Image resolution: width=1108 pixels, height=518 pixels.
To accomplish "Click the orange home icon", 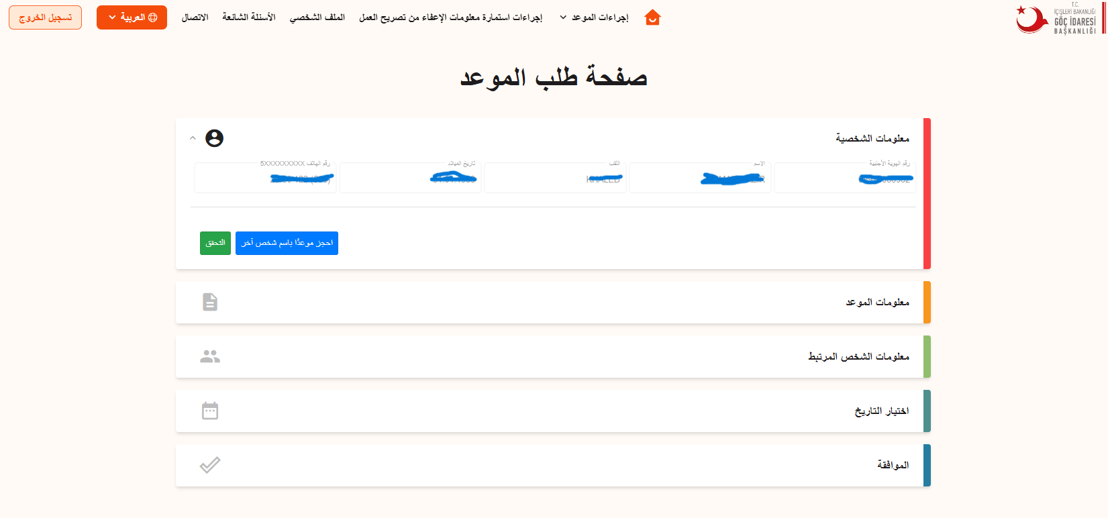I will pos(652,17).
